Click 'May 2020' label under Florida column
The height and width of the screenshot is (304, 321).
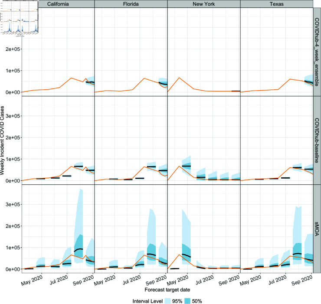[105, 280]
